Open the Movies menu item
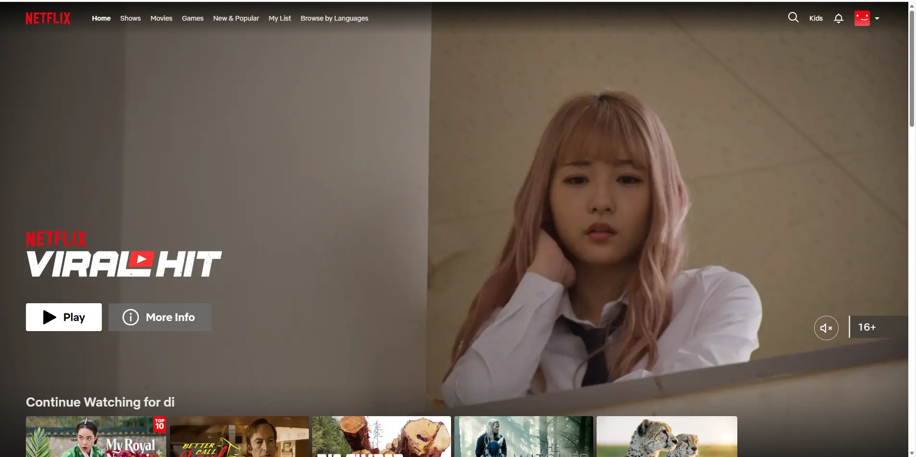This screenshot has width=916, height=457. [x=161, y=18]
